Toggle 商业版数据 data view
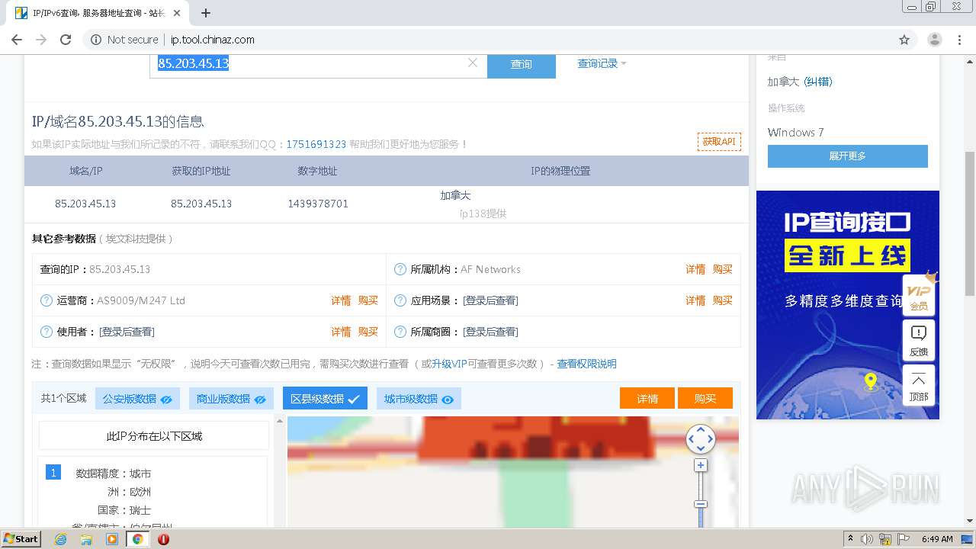Viewport: 976px width, 549px height. tap(231, 399)
